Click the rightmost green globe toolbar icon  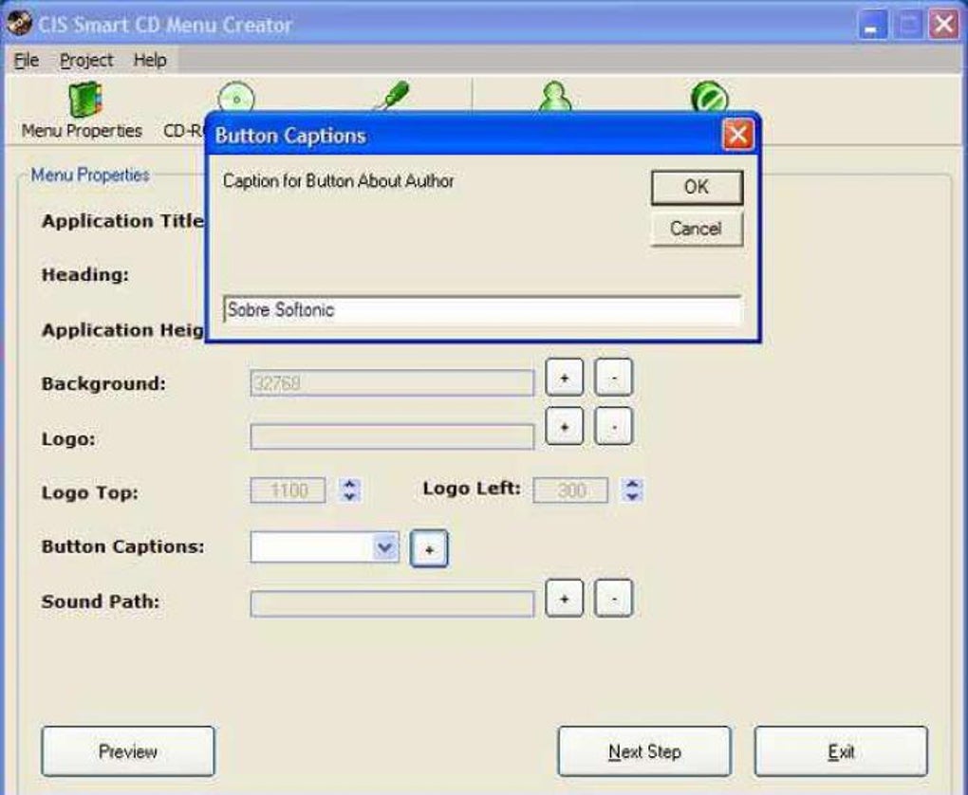[707, 95]
